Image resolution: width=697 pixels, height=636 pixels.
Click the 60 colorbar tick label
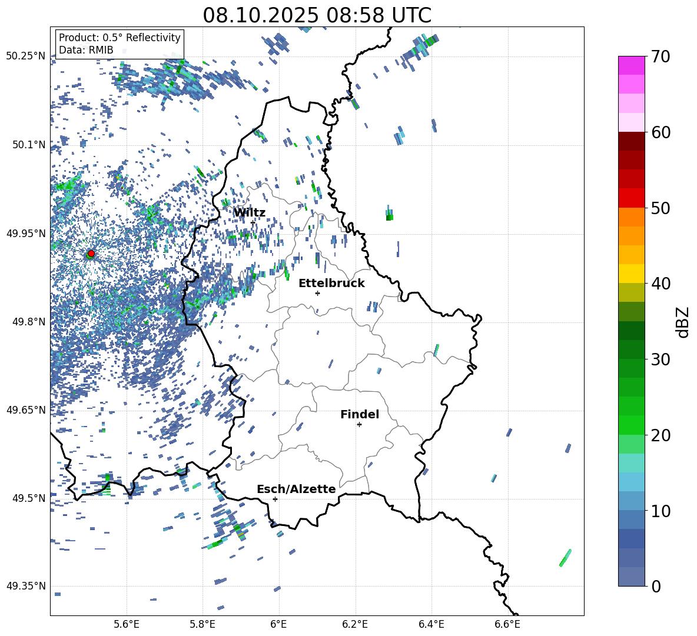click(660, 132)
